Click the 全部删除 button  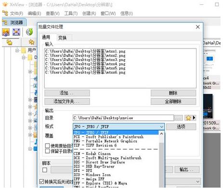(173, 101)
